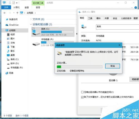Go back using the back arrow
The width and height of the screenshot is (139, 119).
tap(5, 13)
